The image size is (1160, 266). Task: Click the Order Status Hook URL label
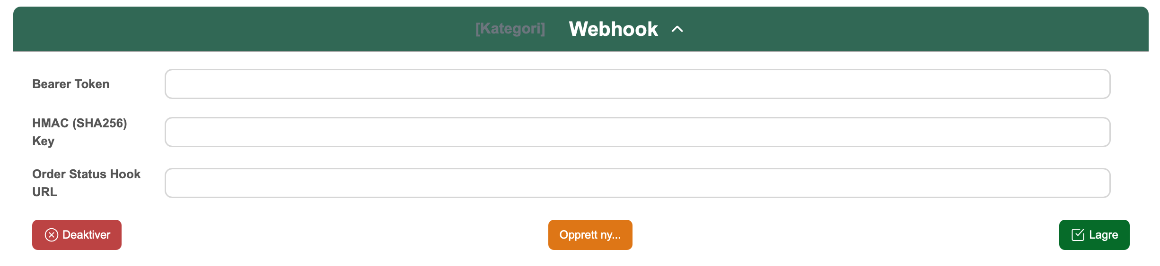[x=86, y=183]
